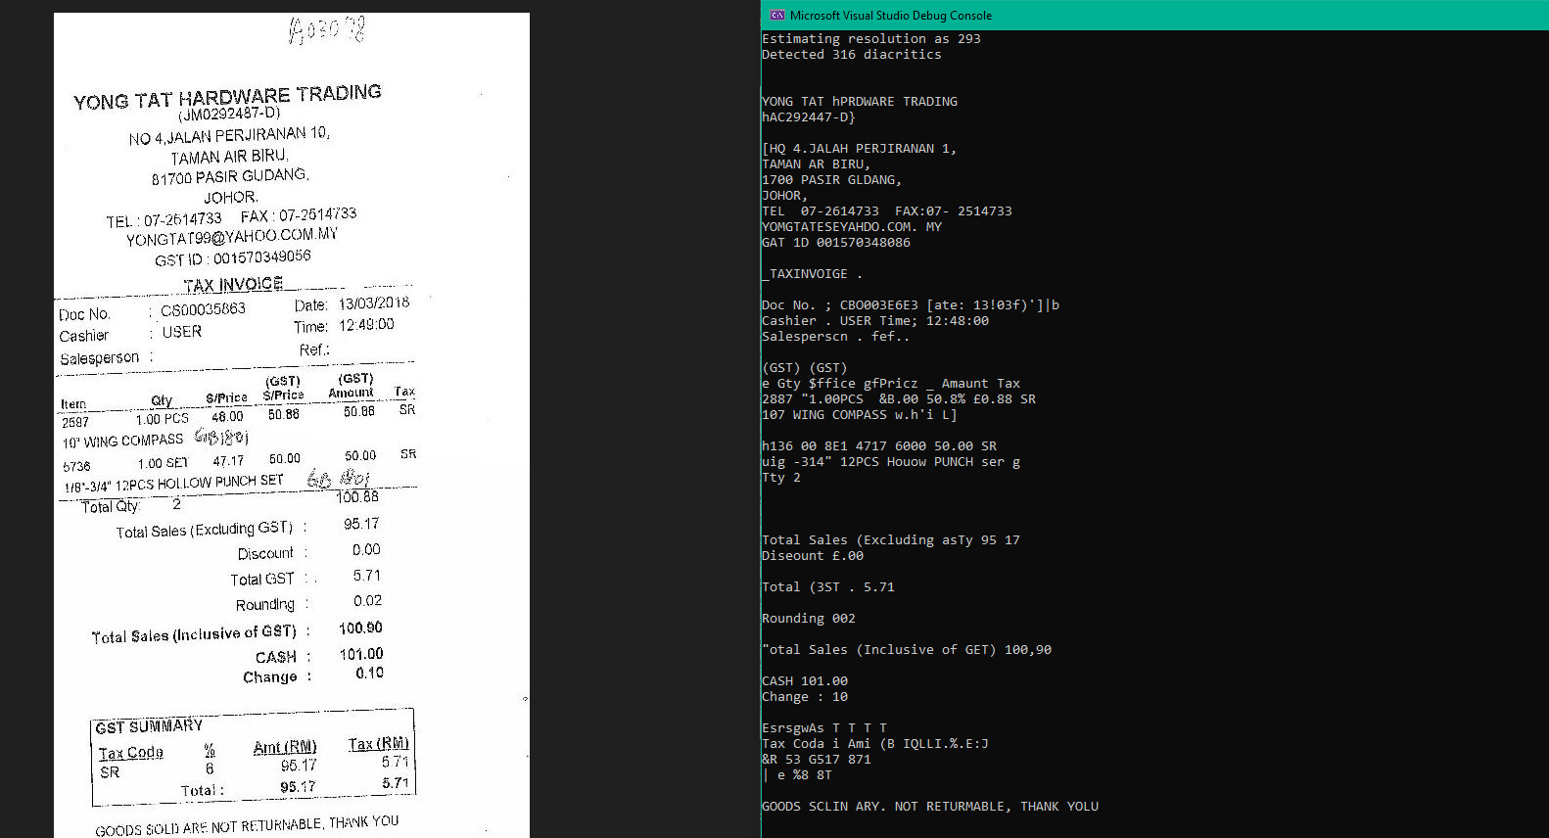Click 'Total Sales (Inclusive of GST)' label on receipt
The width and height of the screenshot is (1549, 838).
pyautogui.click(x=194, y=634)
